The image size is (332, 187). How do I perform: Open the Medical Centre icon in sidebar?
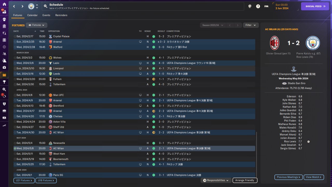tap(4, 67)
